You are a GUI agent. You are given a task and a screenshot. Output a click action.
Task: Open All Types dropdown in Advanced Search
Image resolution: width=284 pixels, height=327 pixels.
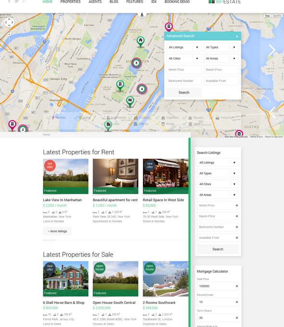coord(221,47)
